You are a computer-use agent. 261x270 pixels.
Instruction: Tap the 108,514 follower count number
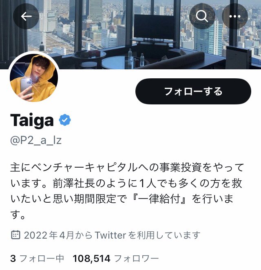point(91,259)
